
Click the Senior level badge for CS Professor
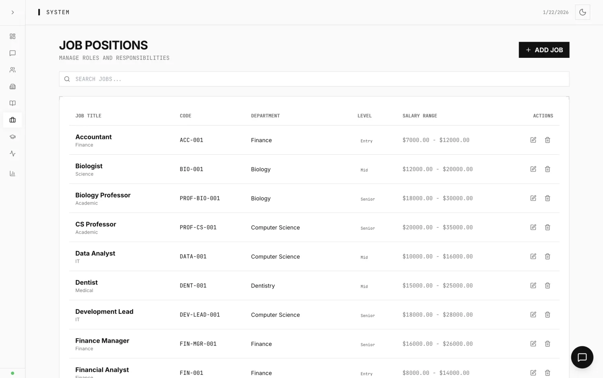[368, 228]
